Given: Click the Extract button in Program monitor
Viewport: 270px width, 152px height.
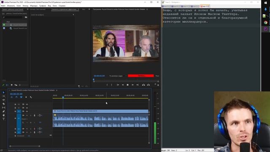Looking at the screenshot, I should coord(148,85).
